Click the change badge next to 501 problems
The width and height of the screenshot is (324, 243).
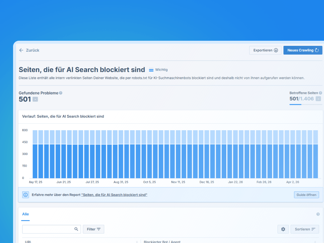[x=35, y=99]
